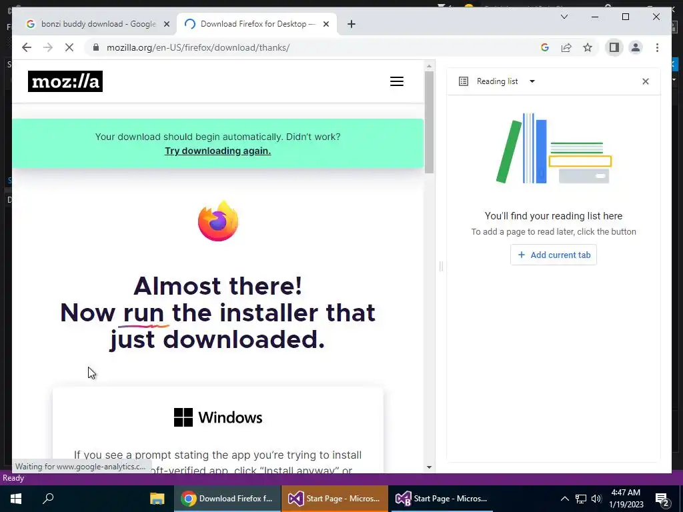The width and height of the screenshot is (683, 512).
Task: Switch to bonzi buddy download Google tab
Action: point(97,24)
